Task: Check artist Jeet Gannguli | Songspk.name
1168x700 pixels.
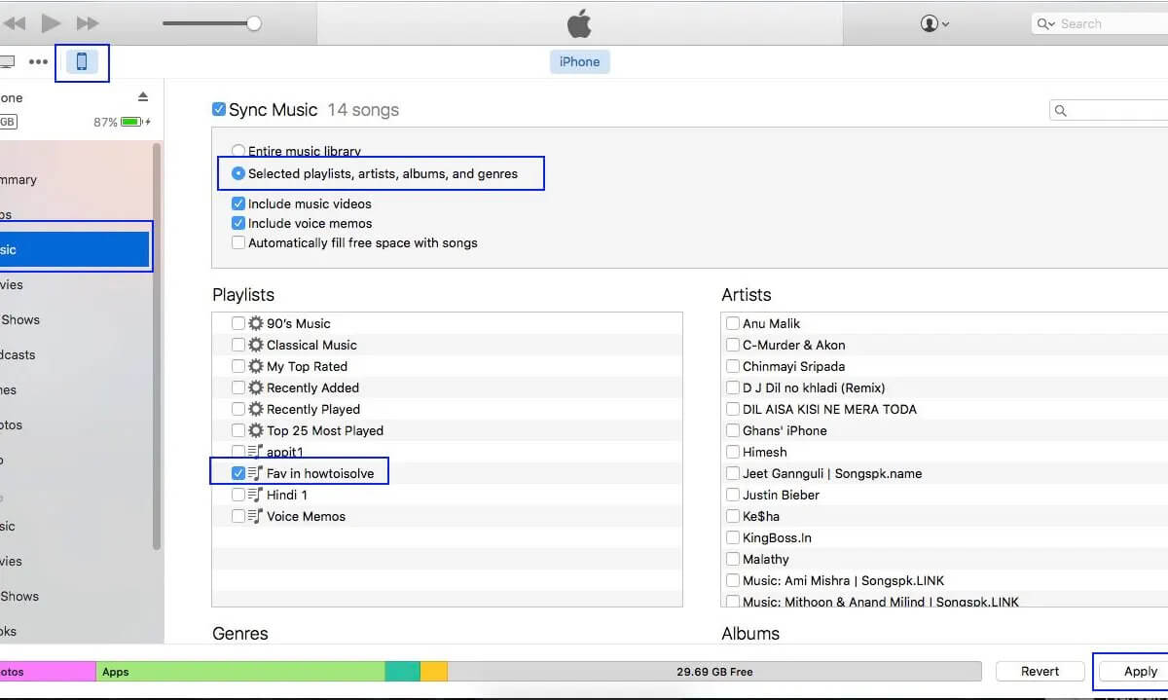Action: pyautogui.click(x=733, y=473)
